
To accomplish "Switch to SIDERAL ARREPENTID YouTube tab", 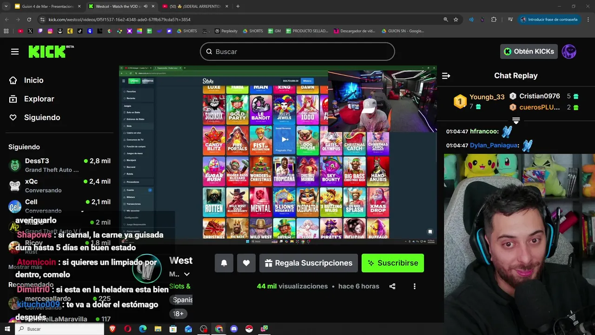I will (195, 7).
